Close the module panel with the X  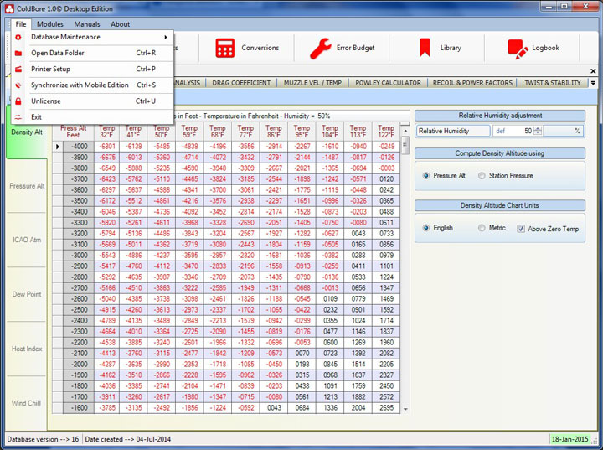(x=593, y=71)
